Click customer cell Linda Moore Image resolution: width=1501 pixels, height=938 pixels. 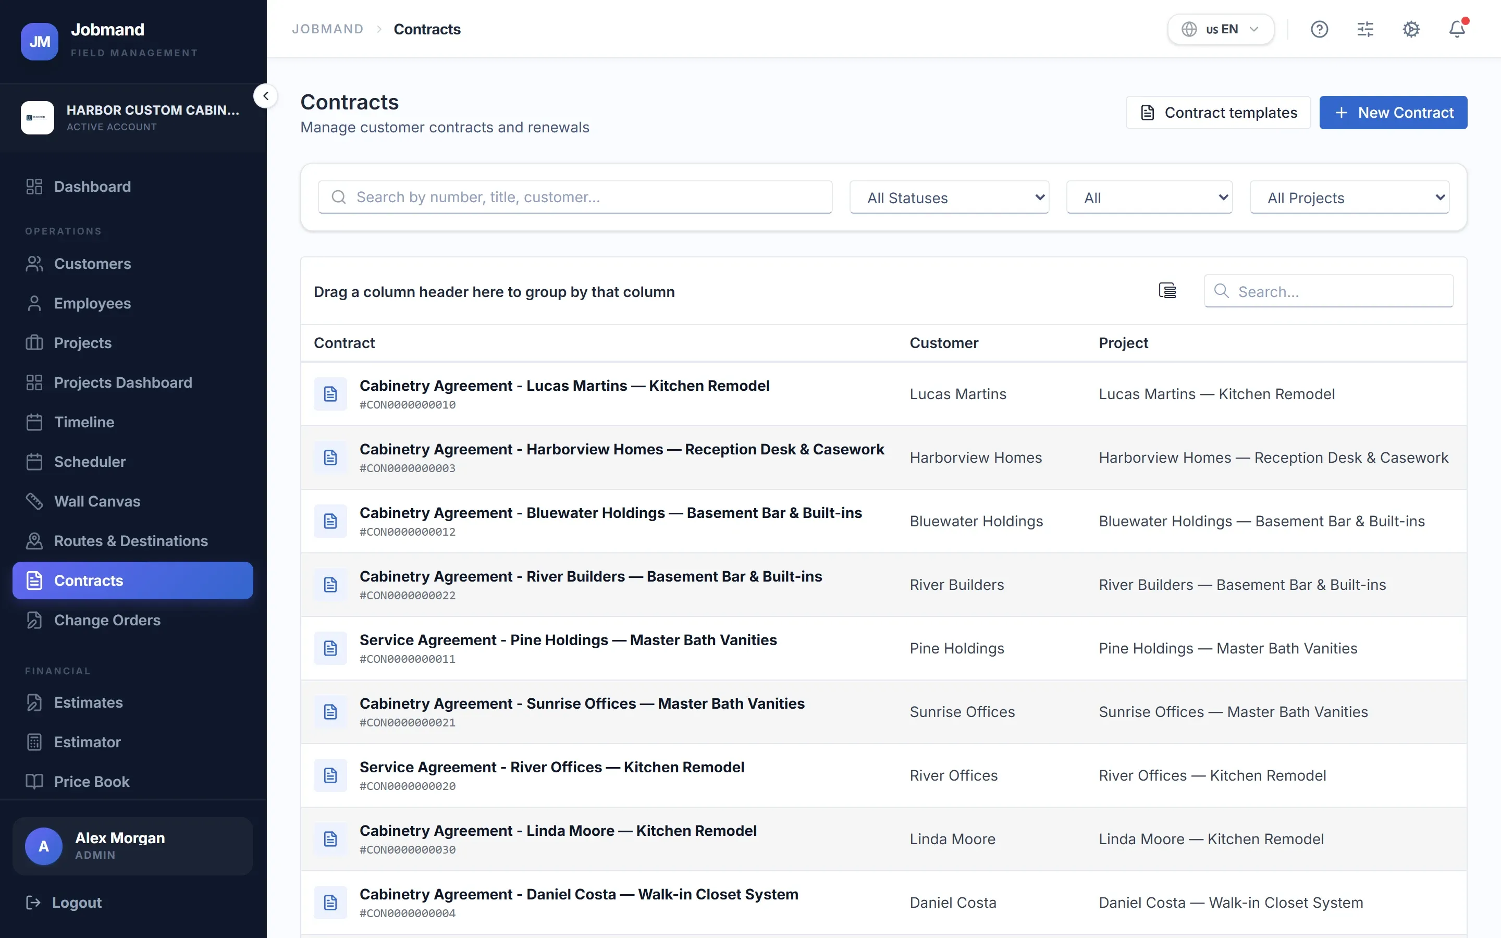[x=953, y=840]
